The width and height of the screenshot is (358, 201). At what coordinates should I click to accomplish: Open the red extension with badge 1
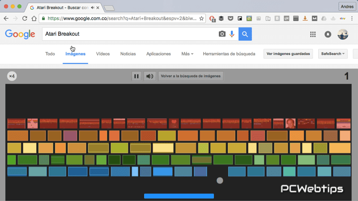click(212, 19)
